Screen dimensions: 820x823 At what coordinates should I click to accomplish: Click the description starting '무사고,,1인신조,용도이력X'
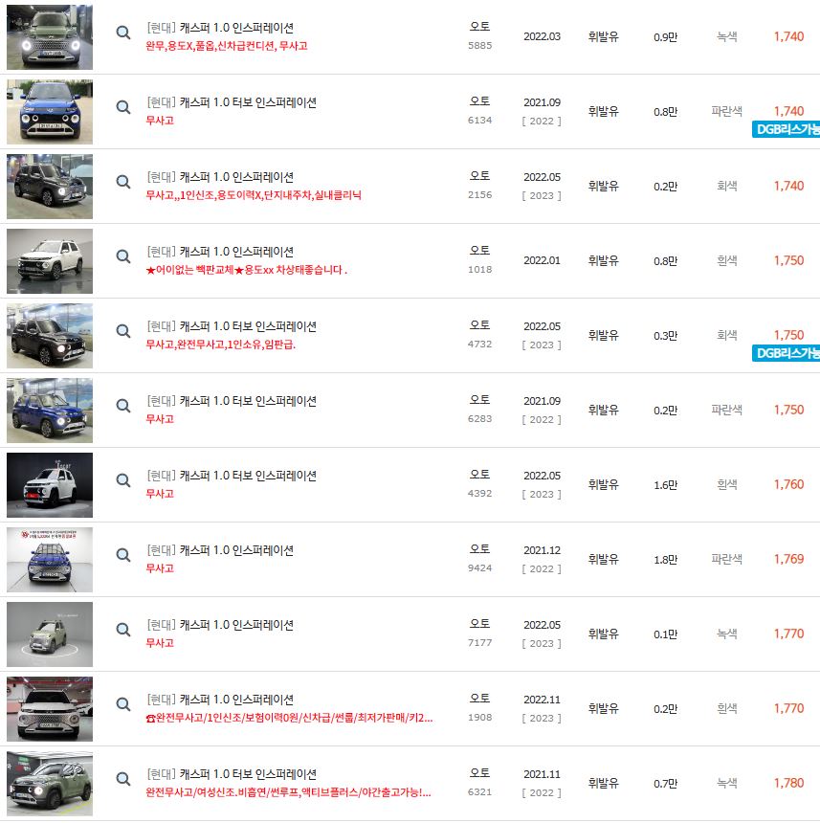254,195
